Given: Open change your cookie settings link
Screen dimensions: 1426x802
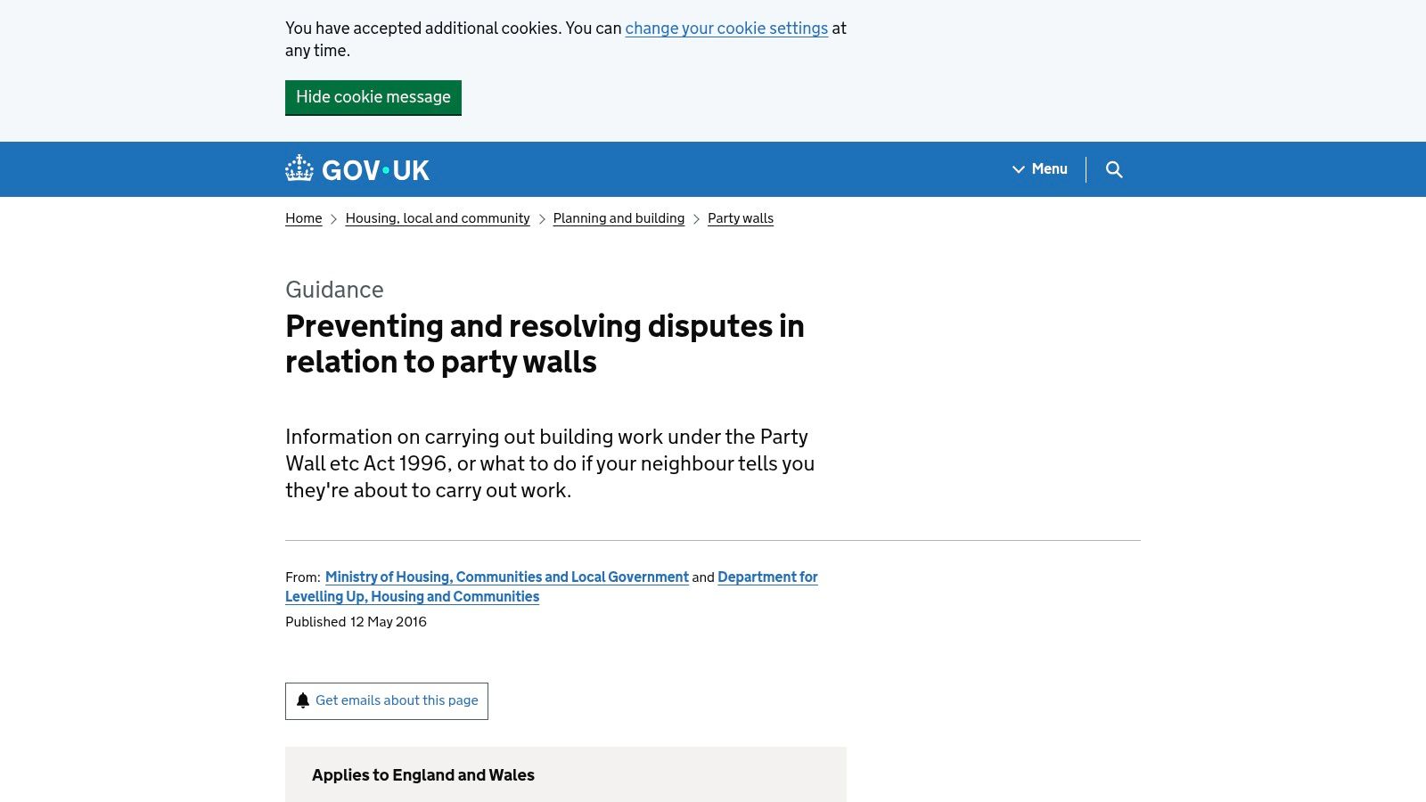Looking at the screenshot, I should point(726,29).
